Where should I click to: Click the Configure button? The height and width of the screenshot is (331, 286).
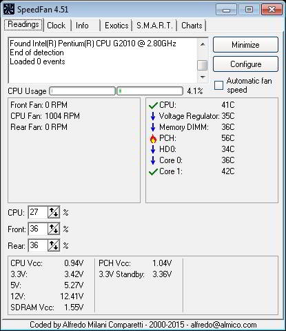point(245,64)
